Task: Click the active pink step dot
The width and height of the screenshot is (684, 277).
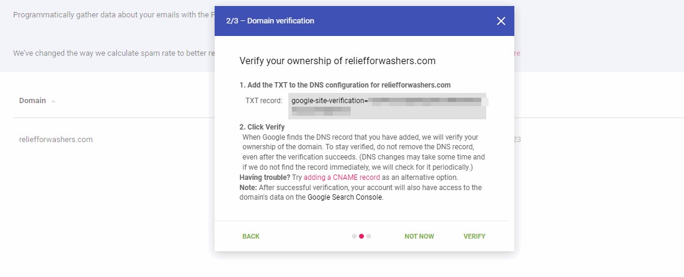Action: tap(361, 236)
